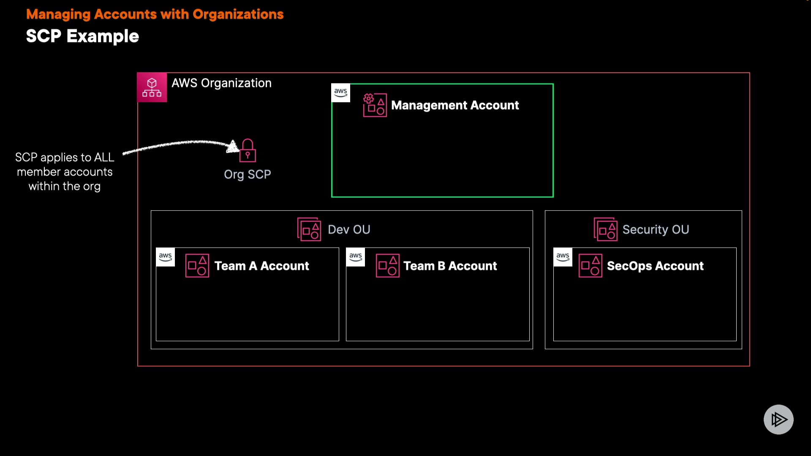
Task: Click the Security OU label text
Action: pos(656,229)
